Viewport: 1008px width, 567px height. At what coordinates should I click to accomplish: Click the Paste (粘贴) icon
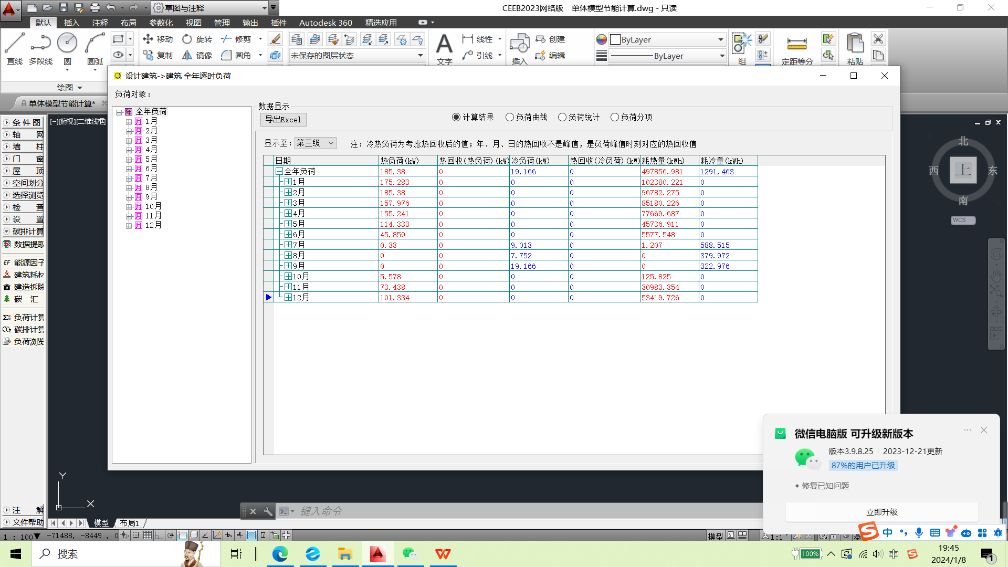pyautogui.click(x=855, y=44)
